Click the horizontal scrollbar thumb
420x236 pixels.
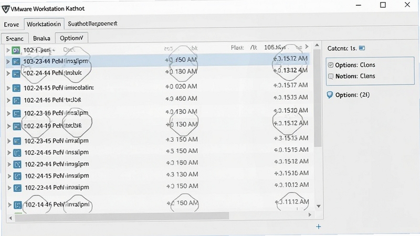[122, 216]
